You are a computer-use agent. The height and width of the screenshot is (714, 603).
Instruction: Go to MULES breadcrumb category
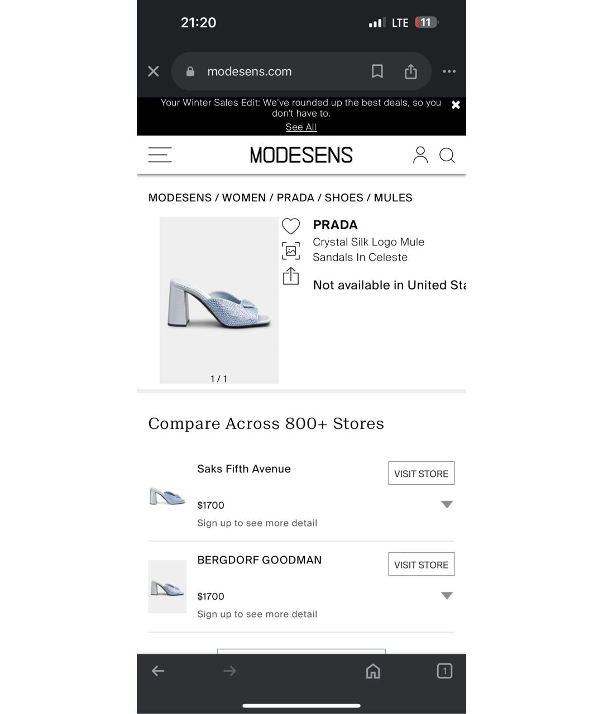pos(393,197)
